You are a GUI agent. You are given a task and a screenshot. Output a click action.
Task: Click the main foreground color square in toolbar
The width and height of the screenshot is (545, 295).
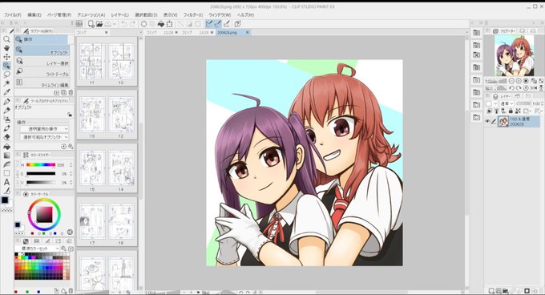point(5,200)
